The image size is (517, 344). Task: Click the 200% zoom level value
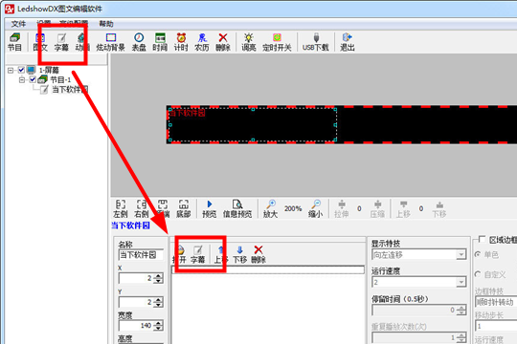coord(293,208)
